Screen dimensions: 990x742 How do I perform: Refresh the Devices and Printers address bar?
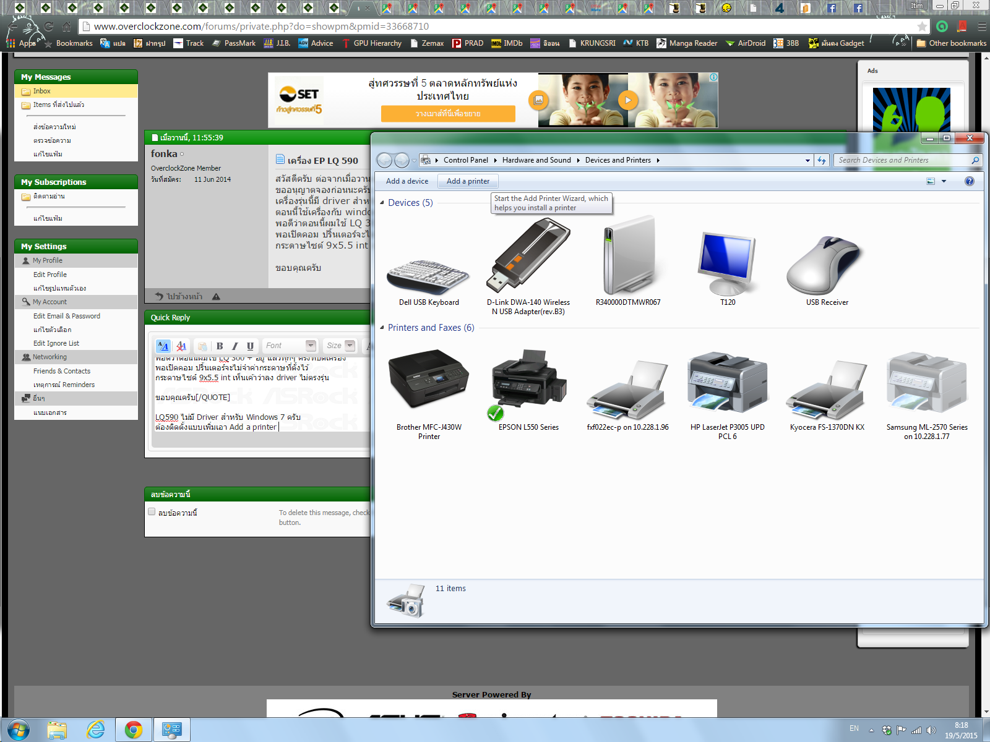(822, 160)
